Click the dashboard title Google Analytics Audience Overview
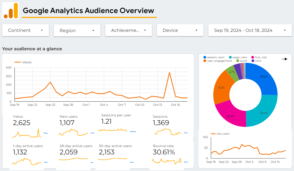294x171 pixels. [x=88, y=11]
